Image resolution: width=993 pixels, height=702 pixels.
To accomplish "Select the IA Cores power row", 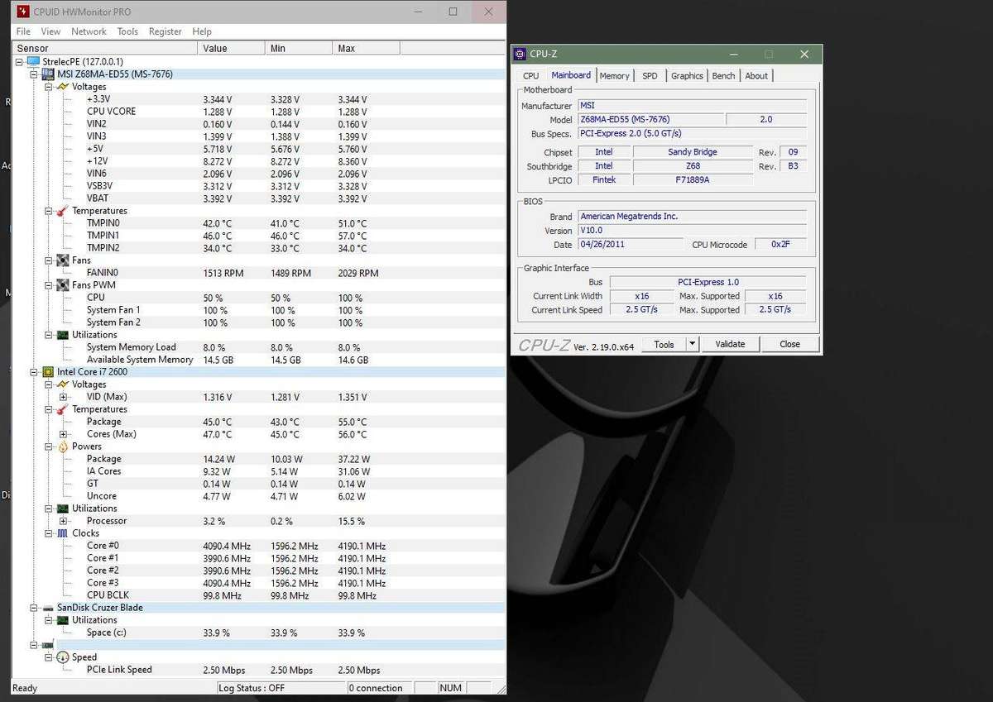I will (x=257, y=471).
